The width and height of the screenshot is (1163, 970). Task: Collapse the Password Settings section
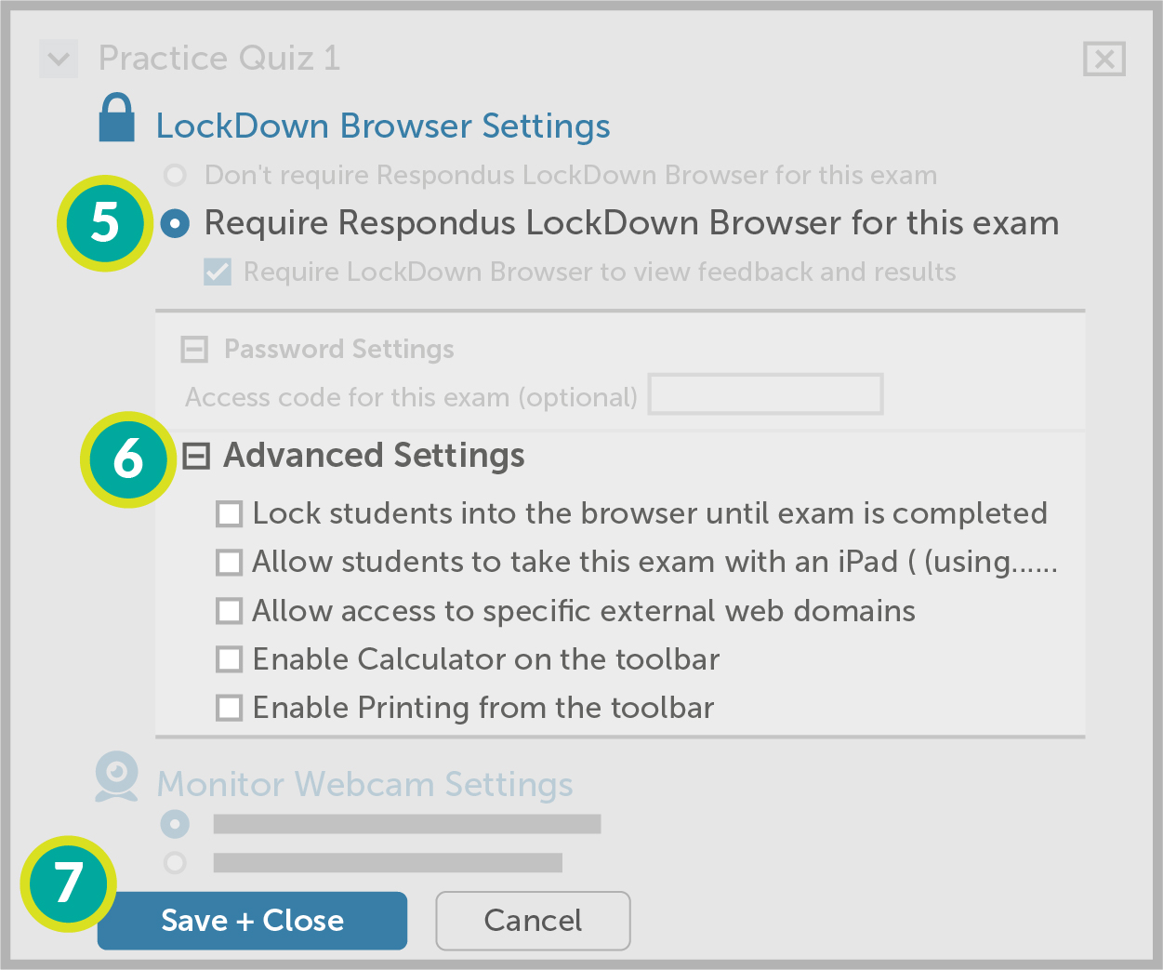coord(194,350)
